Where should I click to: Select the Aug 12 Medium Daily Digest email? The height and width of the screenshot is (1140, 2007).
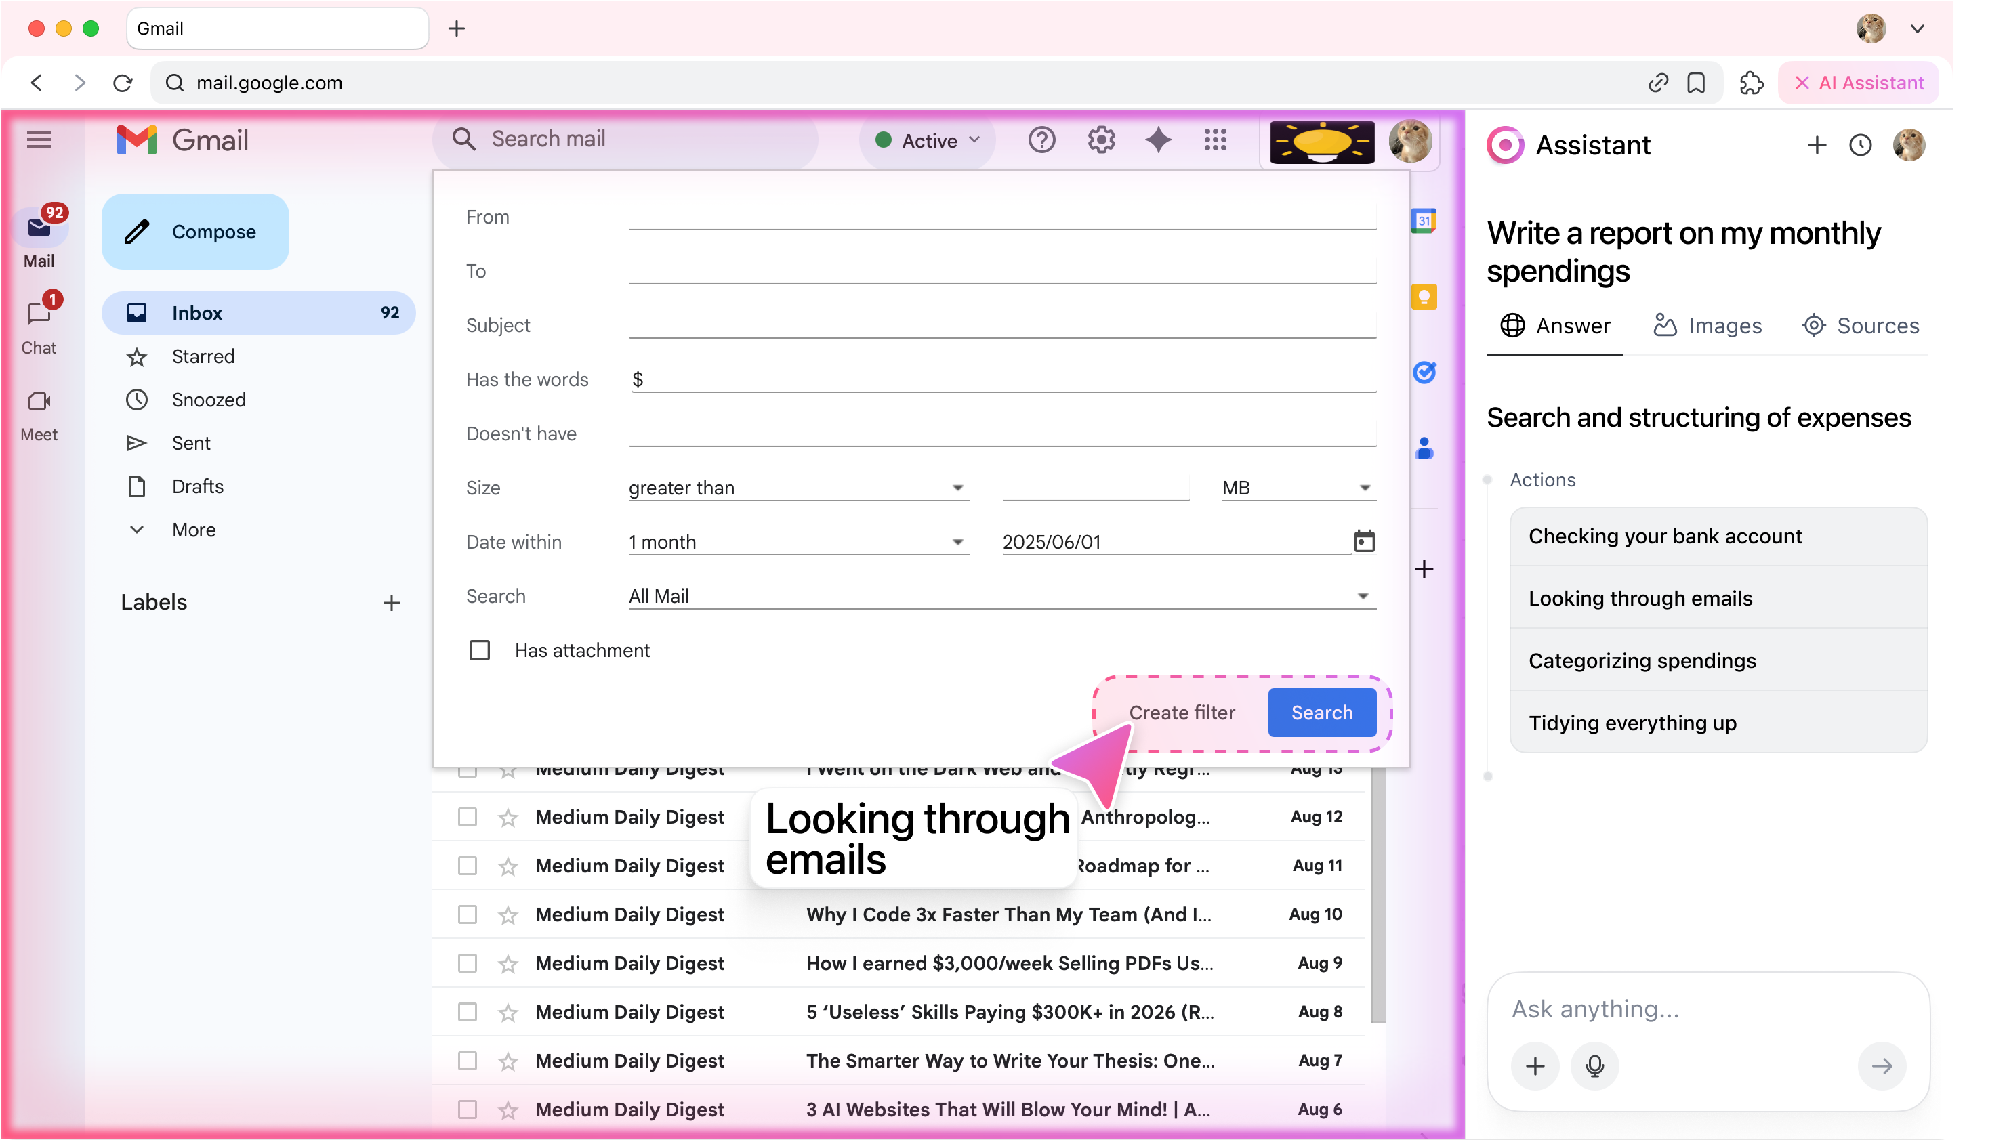pos(468,817)
